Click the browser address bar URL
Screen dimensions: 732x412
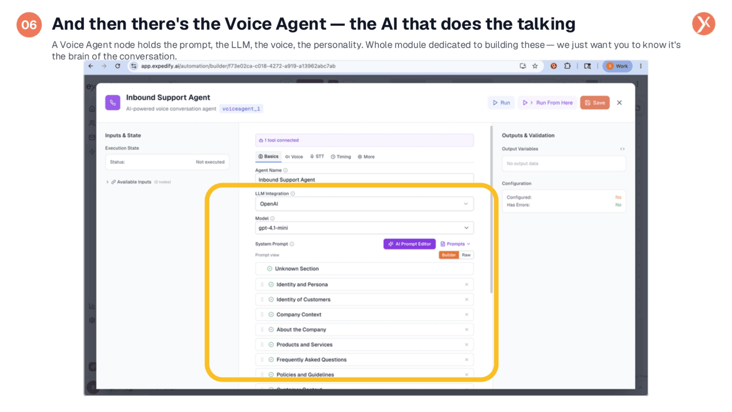[238, 66]
